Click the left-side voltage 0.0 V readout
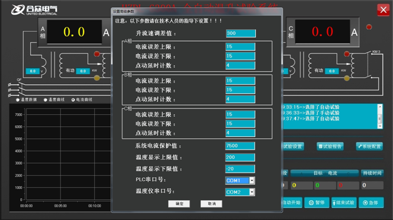Image resolution: width=393 pixels, height=220 pixels. 33,71
